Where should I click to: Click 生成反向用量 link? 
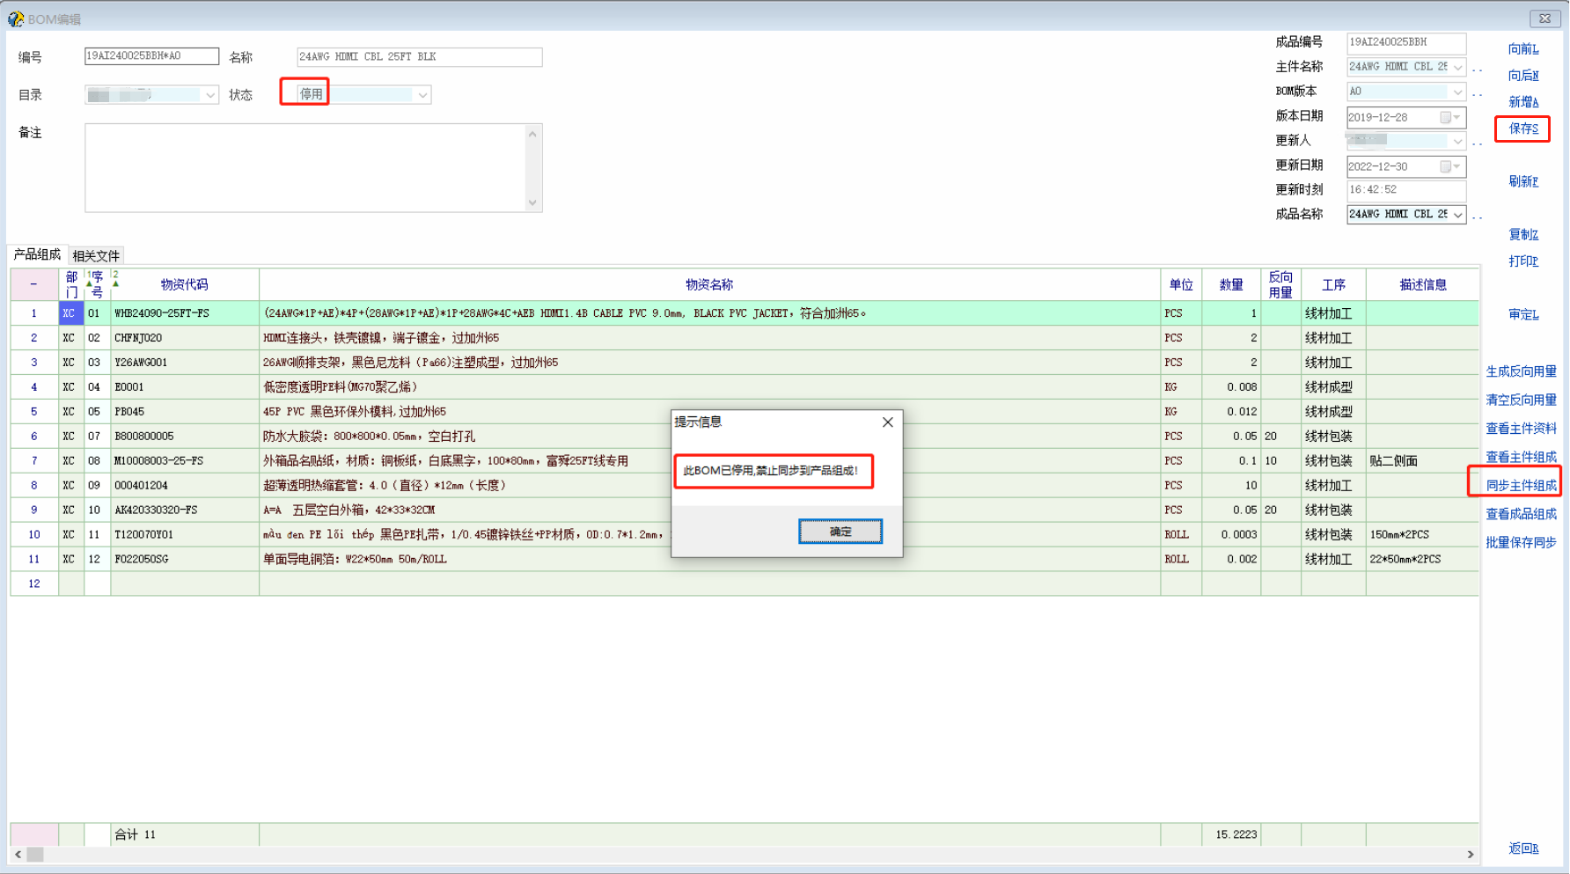pos(1520,371)
